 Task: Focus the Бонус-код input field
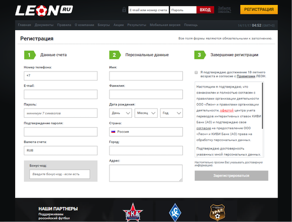coord(60,174)
